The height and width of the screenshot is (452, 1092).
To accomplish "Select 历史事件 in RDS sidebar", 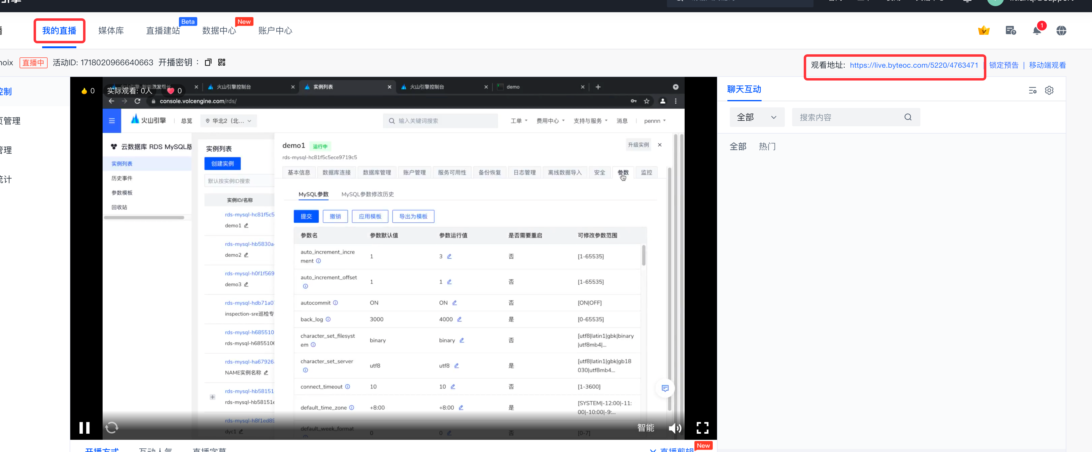I will point(122,179).
